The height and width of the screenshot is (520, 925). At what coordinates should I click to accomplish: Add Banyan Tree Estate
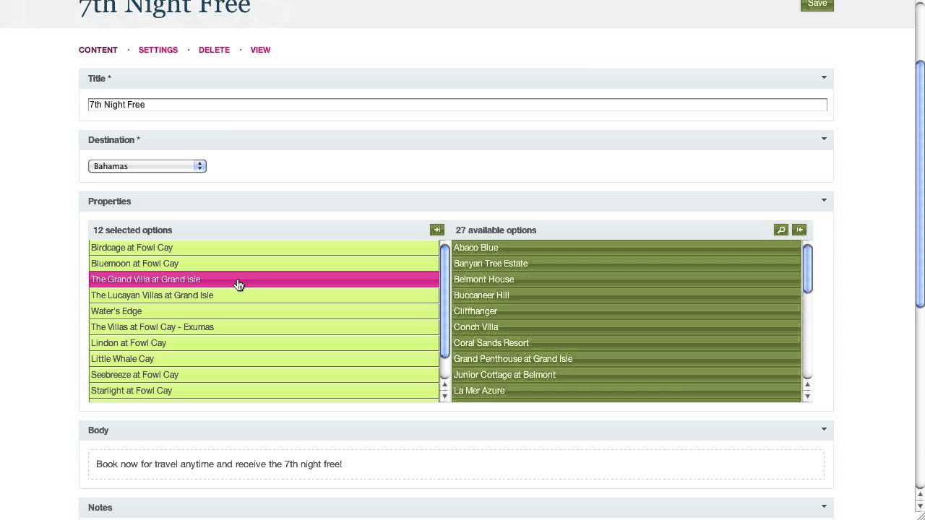pos(627,264)
